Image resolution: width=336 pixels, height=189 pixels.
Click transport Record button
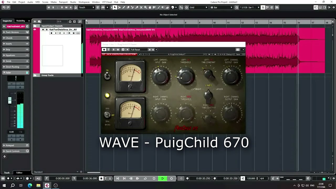[x=171, y=178]
